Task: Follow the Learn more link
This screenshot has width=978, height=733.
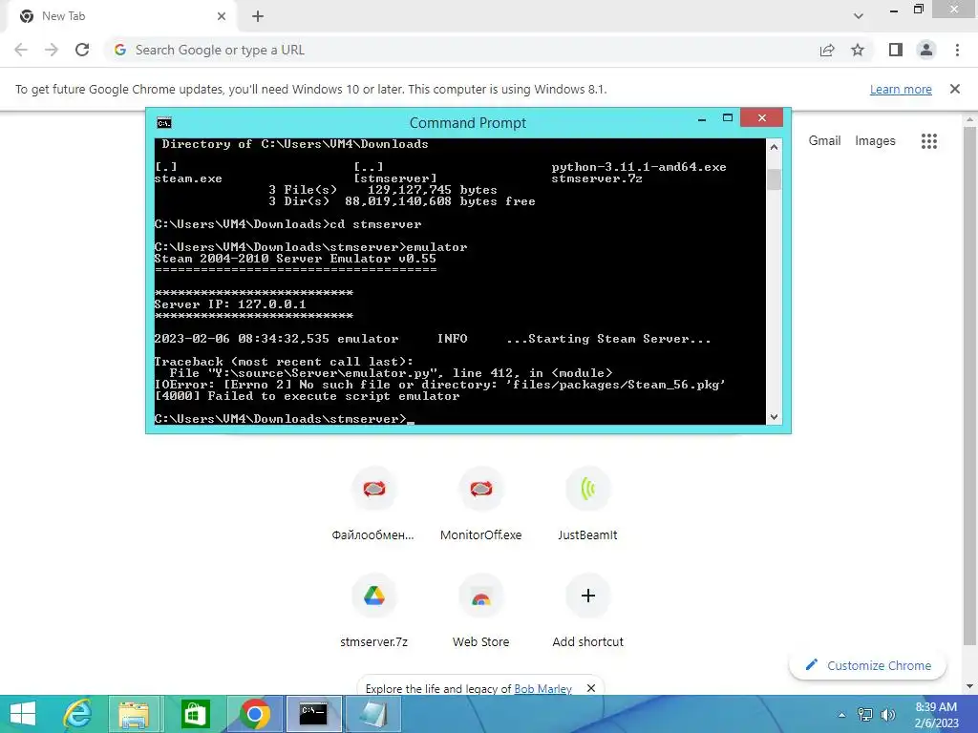Action: pyautogui.click(x=901, y=89)
